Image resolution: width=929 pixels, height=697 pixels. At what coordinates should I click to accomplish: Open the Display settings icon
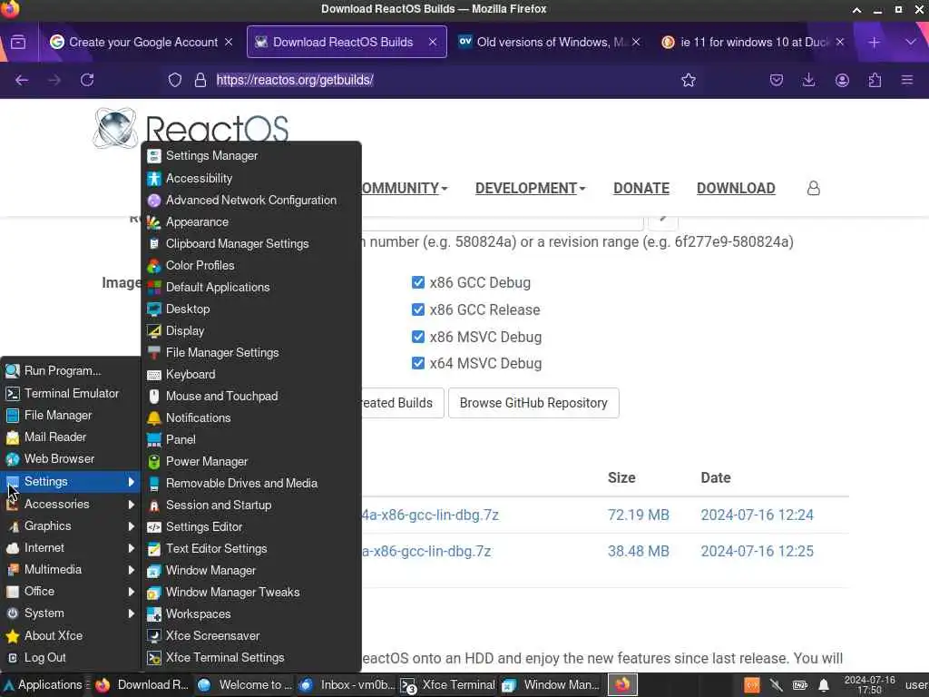tap(154, 330)
